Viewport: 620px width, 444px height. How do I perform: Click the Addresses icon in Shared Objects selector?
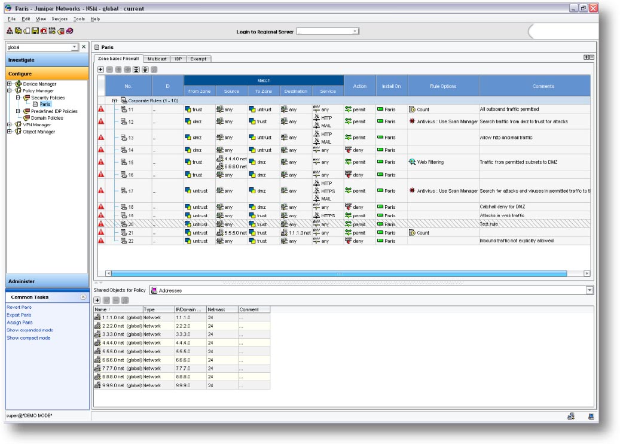(x=154, y=290)
